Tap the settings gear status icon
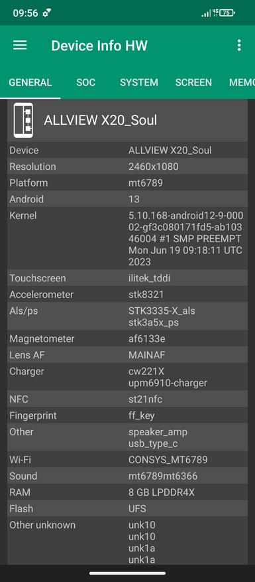Image resolution: width=255 pixels, height=582 pixels. (x=47, y=13)
